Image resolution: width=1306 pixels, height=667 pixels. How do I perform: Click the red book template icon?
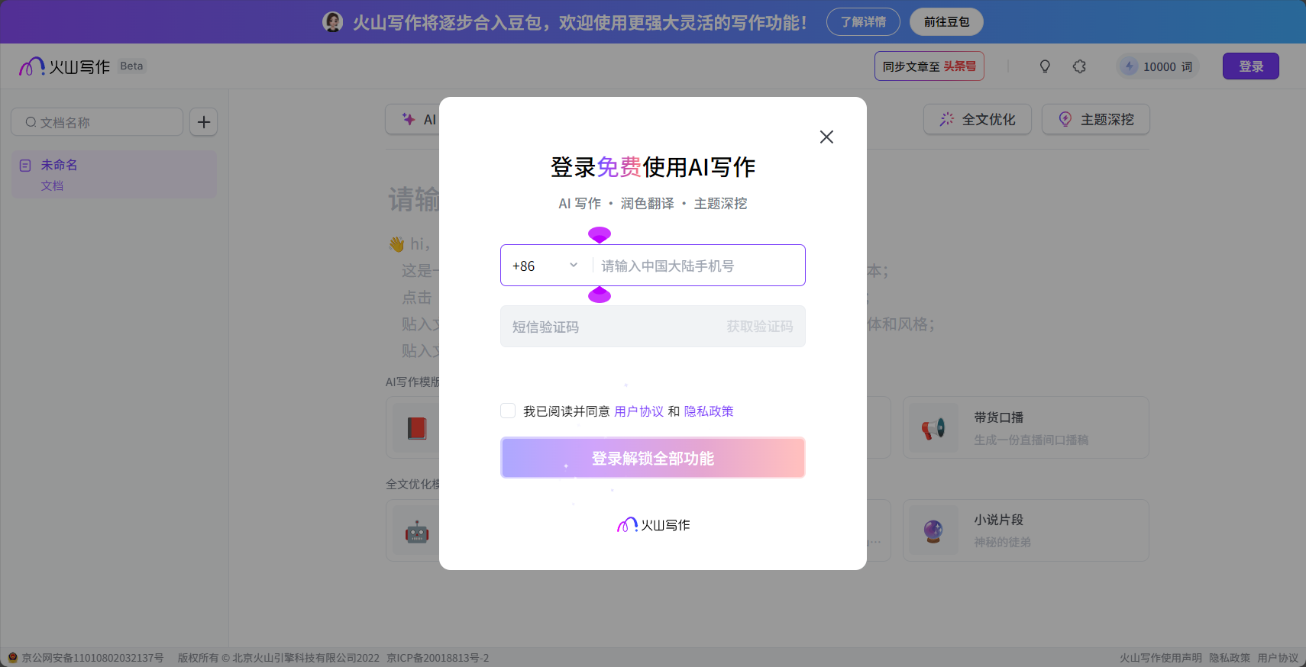tap(417, 427)
